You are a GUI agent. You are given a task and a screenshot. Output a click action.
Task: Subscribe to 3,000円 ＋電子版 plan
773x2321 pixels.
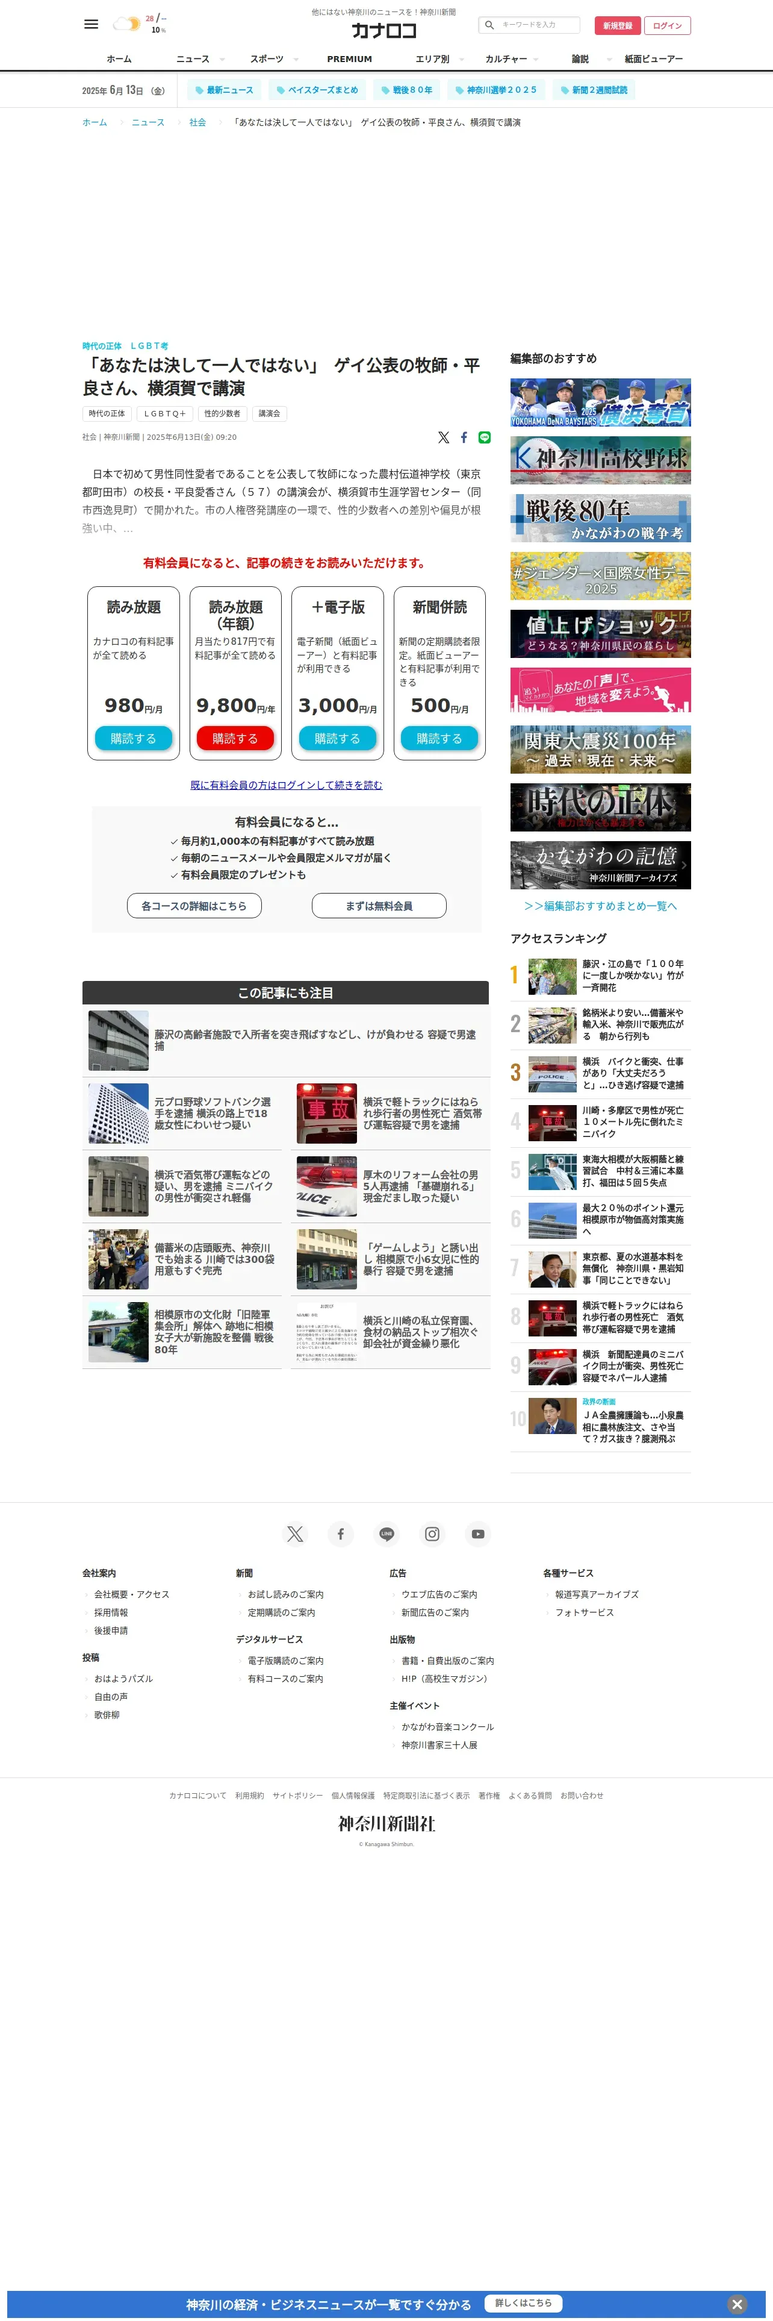click(x=338, y=738)
